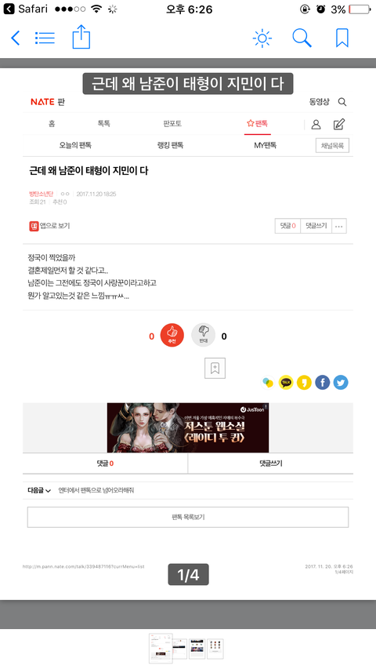Tap the share icon in top toolbar
The height and width of the screenshot is (669, 376).
(x=81, y=37)
